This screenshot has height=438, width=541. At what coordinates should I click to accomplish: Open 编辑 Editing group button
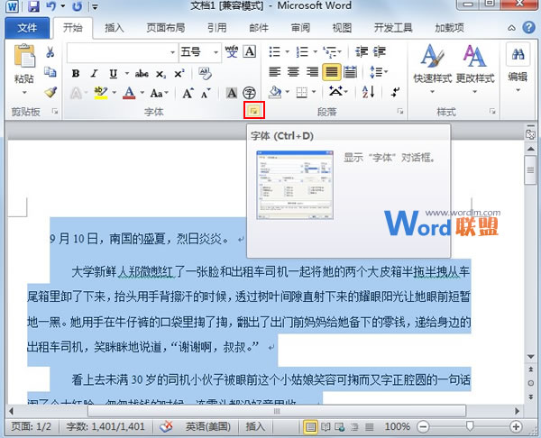[x=518, y=69]
